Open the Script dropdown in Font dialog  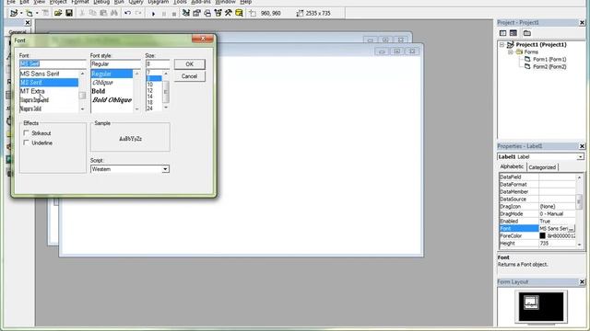tap(165, 169)
